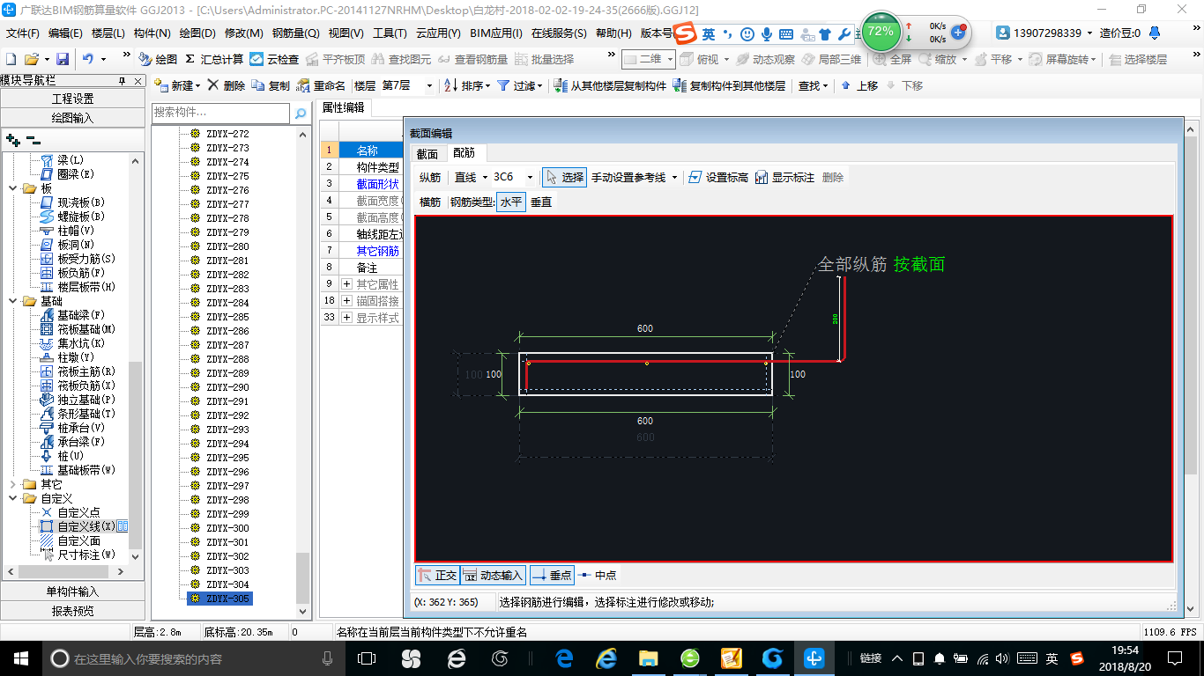The image size is (1204, 676).
Task: Click expand-all plus icon in navigation panel
Action: coord(12,139)
